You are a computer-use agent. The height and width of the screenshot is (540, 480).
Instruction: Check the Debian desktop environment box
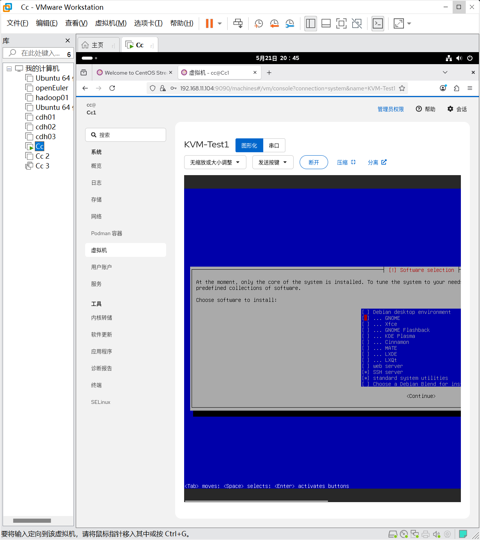(x=365, y=312)
